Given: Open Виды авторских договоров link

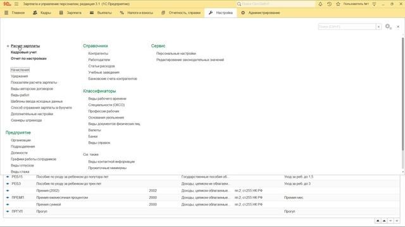Looking at the screenshot, I should click(x=32, y=89).
